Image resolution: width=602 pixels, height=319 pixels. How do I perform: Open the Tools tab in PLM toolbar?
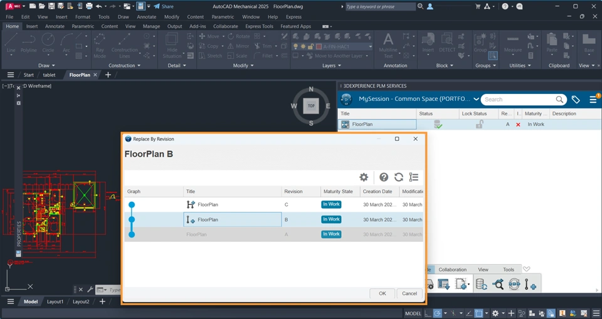[x=509, y=269]
